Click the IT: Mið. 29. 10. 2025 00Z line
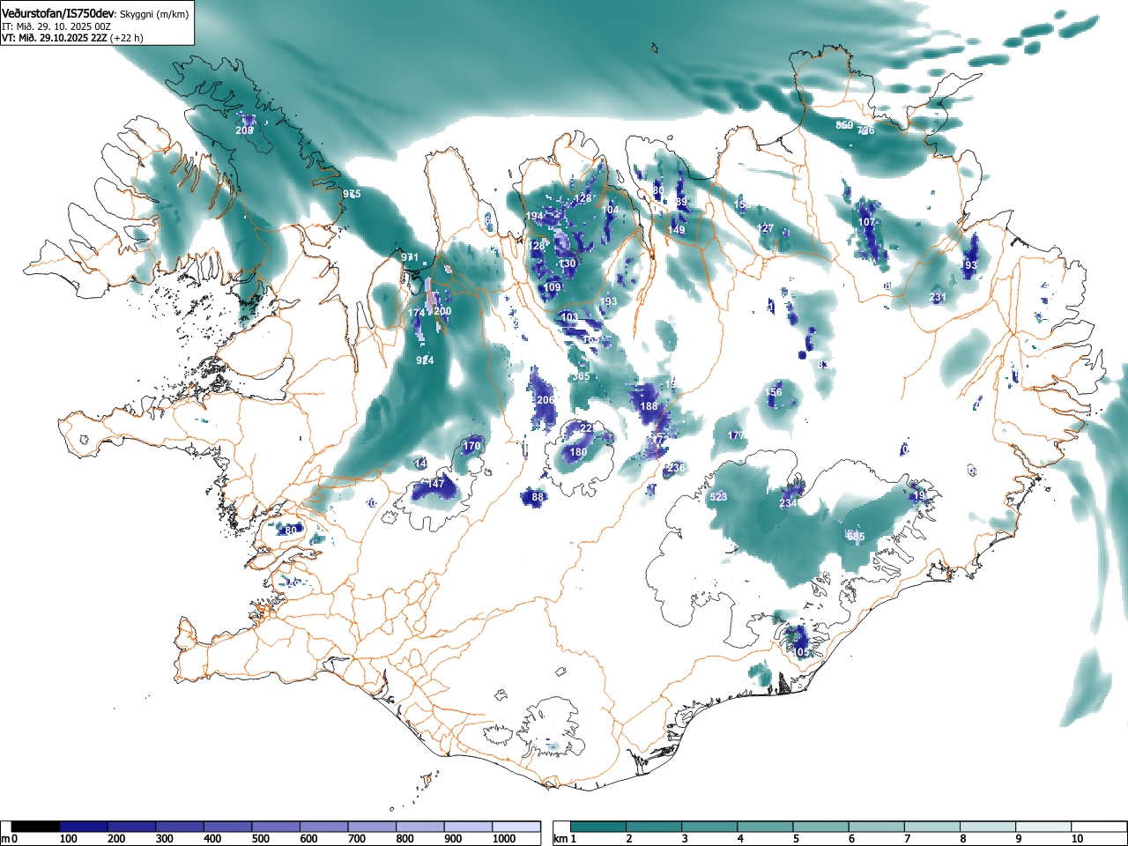 click(x=56, y=26)
